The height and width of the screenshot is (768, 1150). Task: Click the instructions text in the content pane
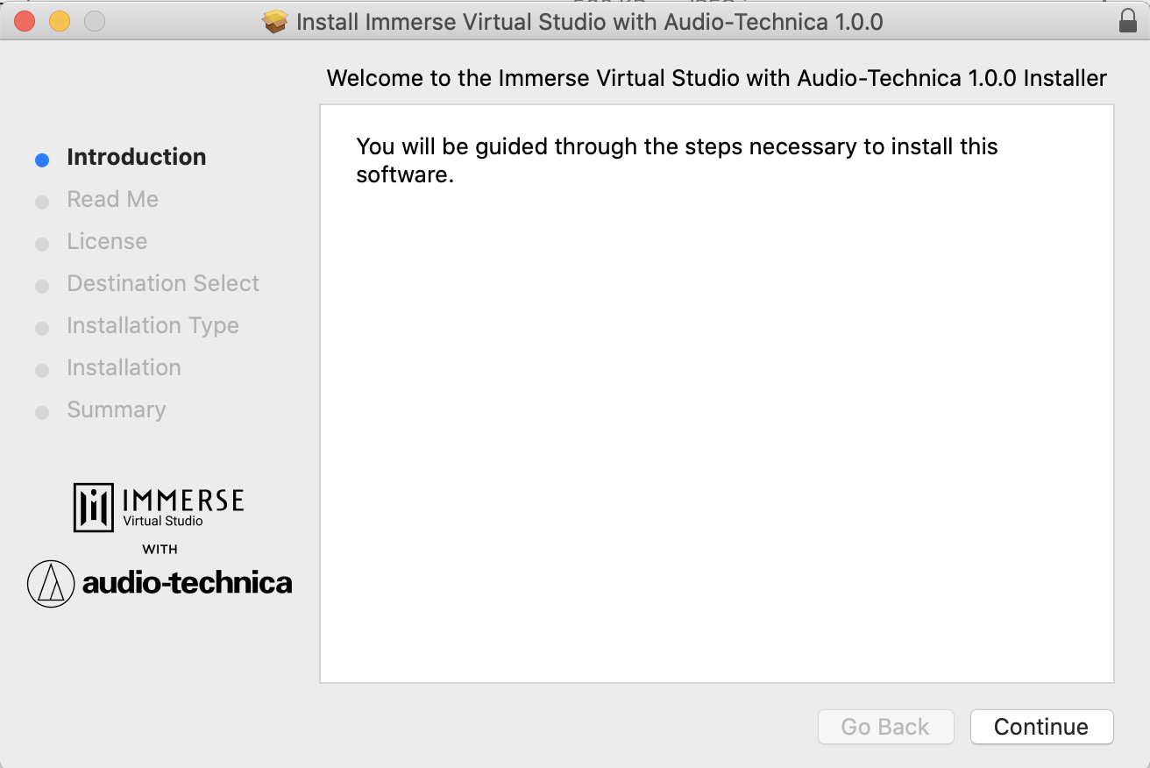[x=676, y=160]
